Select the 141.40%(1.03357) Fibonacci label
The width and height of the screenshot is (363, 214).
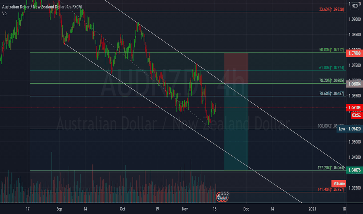(x=331, y=189)
